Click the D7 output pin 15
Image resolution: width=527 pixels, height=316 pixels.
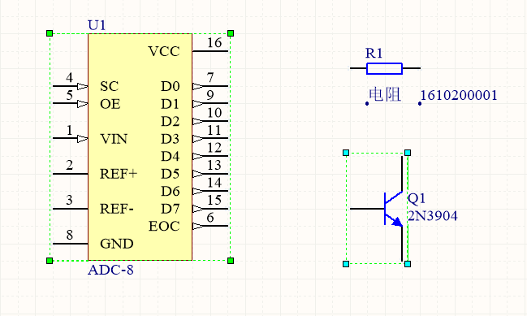click(210, 209)
